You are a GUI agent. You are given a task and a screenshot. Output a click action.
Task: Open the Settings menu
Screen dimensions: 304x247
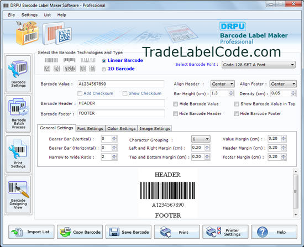29,15
